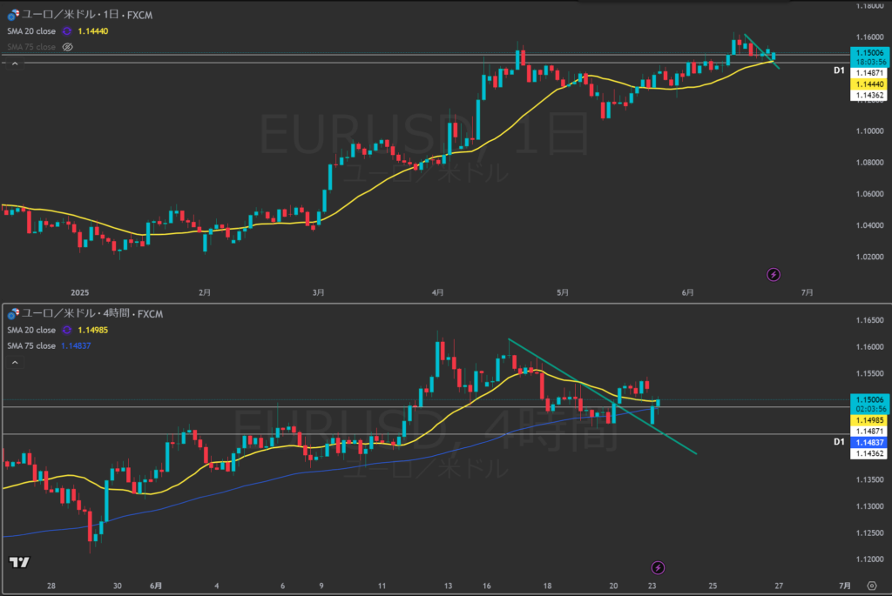The image size is (892, 596).
Task: Click the 1.02000 price scale level
Action: (870, 257)
